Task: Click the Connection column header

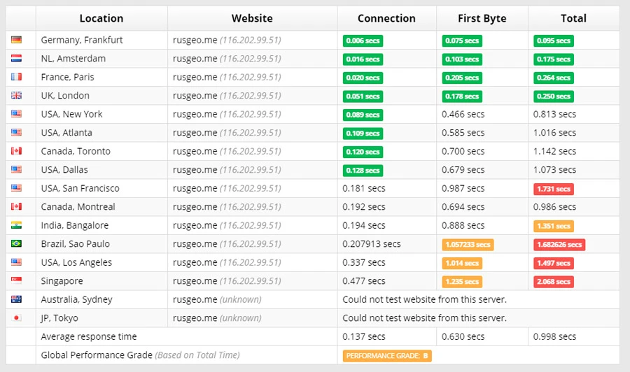Action: [x=386, y=18]
